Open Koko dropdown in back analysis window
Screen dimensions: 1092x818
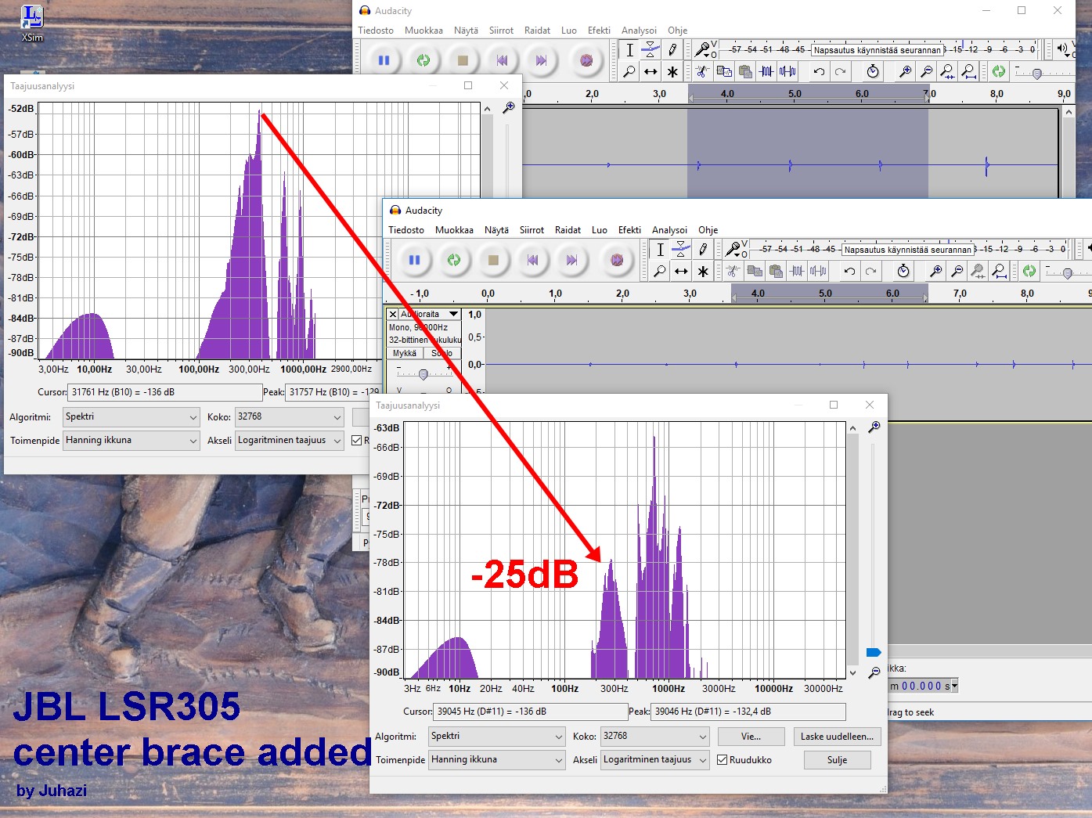[290, 417]
